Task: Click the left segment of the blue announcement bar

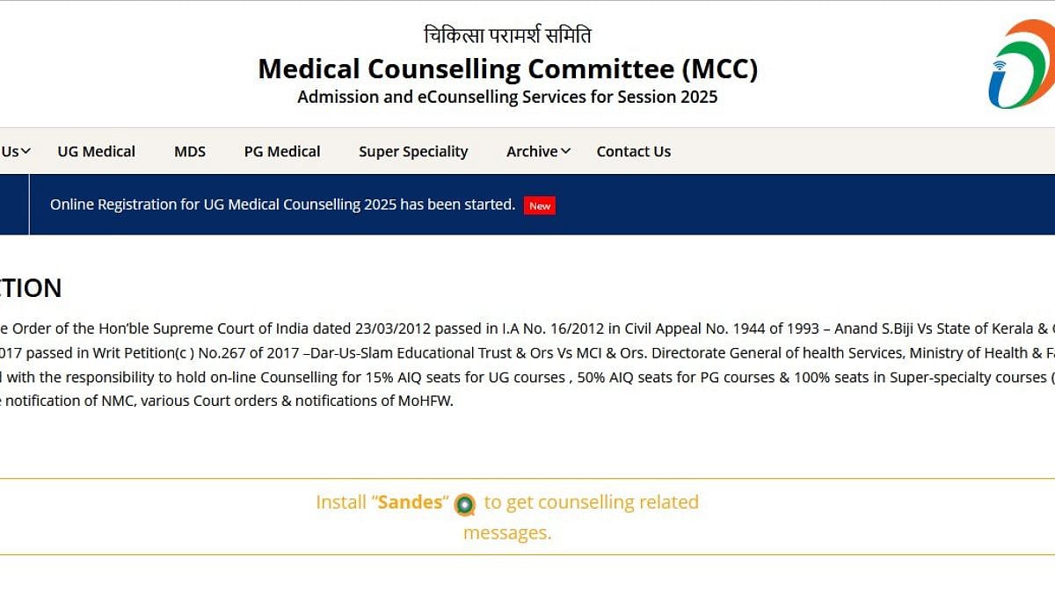Action: pos(14,205)
